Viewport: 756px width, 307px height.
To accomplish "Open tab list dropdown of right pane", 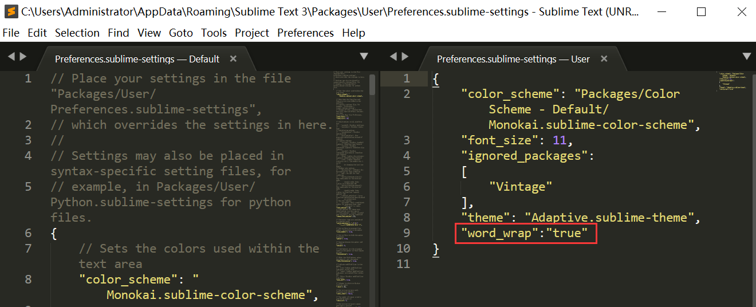I will pos(746,56).
